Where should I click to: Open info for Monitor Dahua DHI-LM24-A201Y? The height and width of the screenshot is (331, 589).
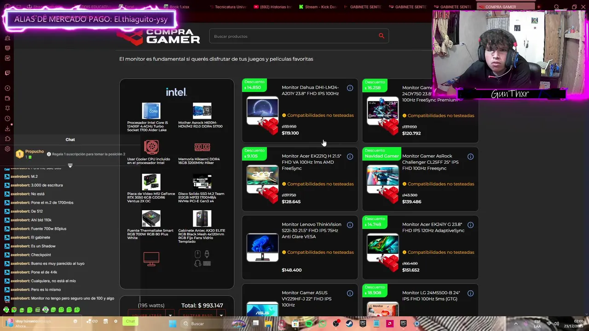click(x=350, y=88)
